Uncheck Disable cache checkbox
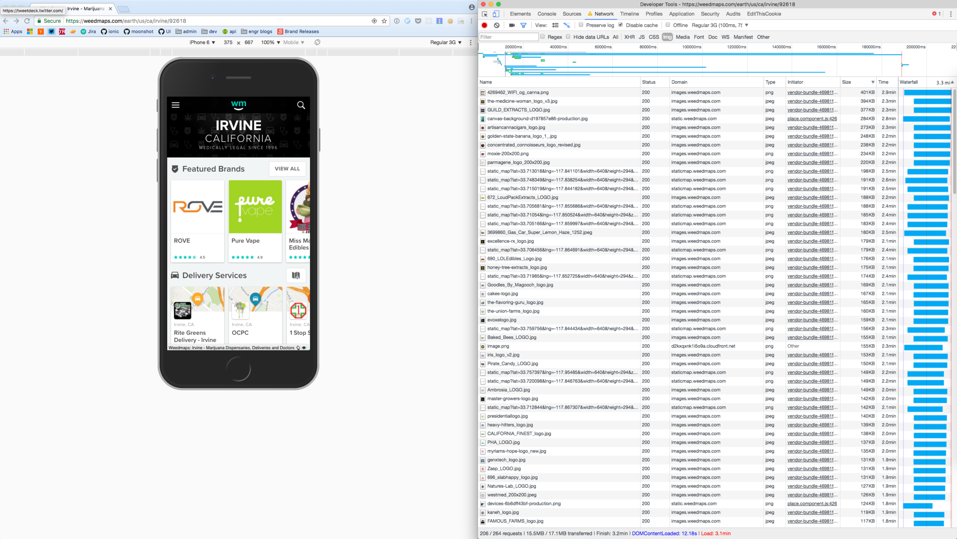957x539 pixels. [620, 25]
